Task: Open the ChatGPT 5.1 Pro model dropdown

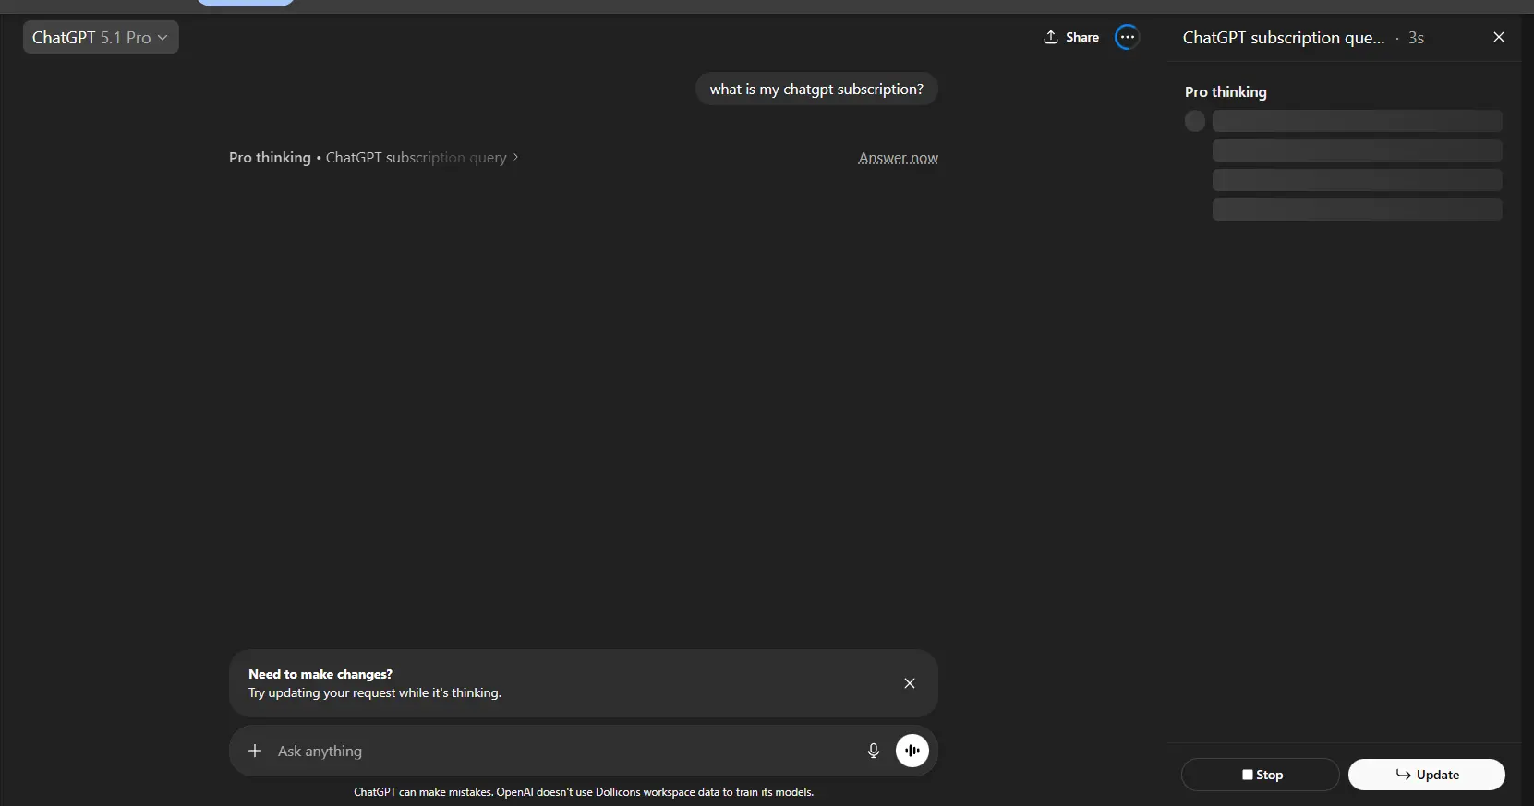Action: pyautogui.click(x=101, y=38)
